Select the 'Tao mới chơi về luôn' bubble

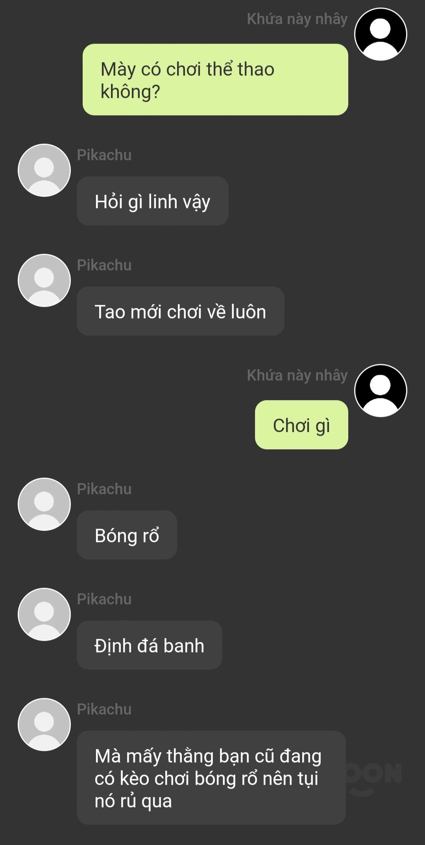pyautogui.click(x=181, y=311)
